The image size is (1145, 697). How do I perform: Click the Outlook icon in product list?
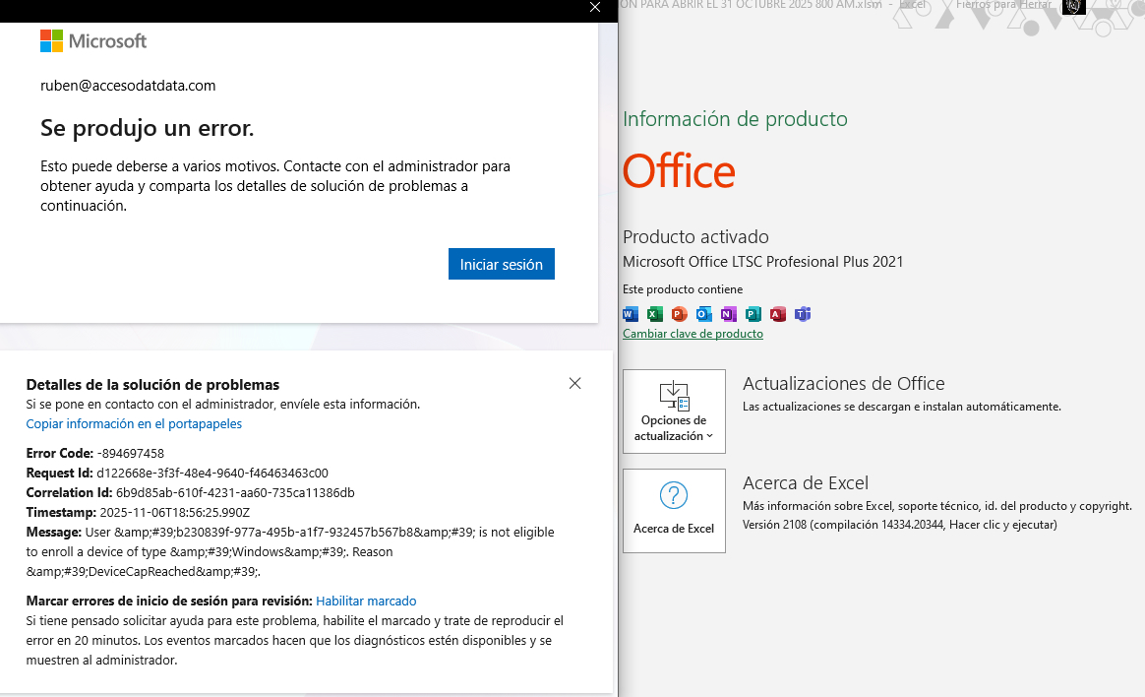coord(704,314)
